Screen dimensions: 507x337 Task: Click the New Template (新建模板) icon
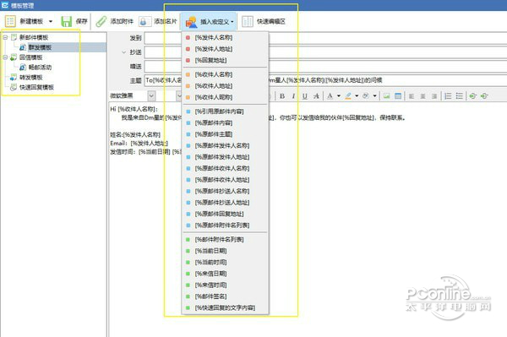(x=10, y=21)
